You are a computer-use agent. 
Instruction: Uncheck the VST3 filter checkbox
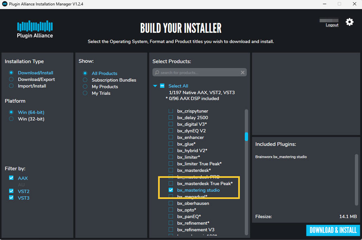(11, 198)
